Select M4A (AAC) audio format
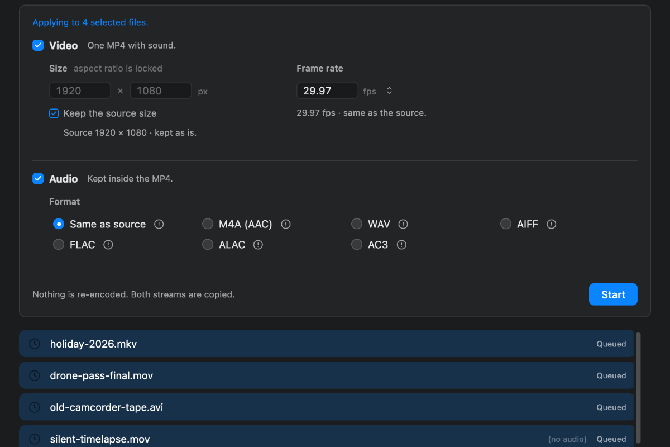The height and width of the screenshot is (447, 670). click(x=208, y=224)
